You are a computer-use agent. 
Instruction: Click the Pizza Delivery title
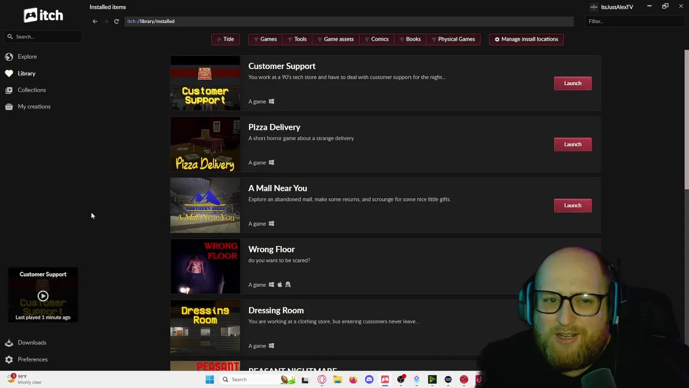pyautogui.click(x=274, y=127)
